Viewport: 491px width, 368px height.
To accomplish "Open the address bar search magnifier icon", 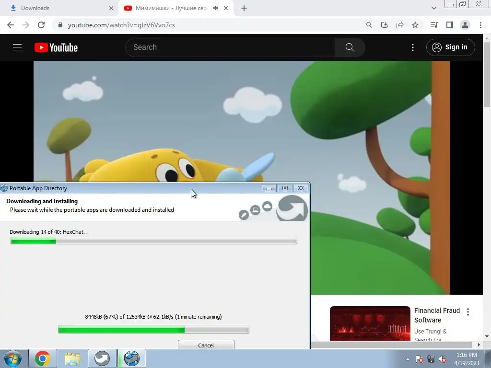I will click(x=369, y=25).
